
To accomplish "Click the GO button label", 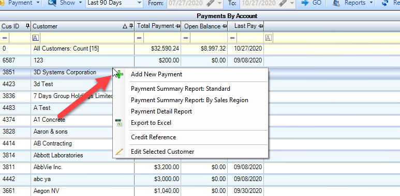I will 317,3.
